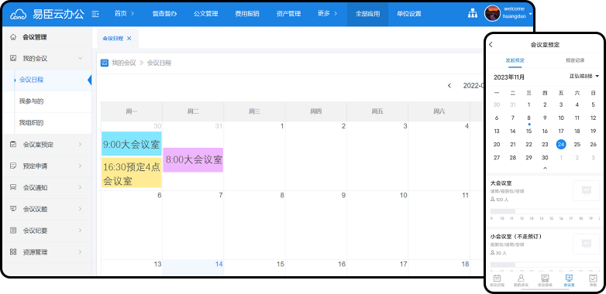Click the 易臣云办公 cloud logo
Viewport: 606px width, 294px height.
[x=18, y=14]
